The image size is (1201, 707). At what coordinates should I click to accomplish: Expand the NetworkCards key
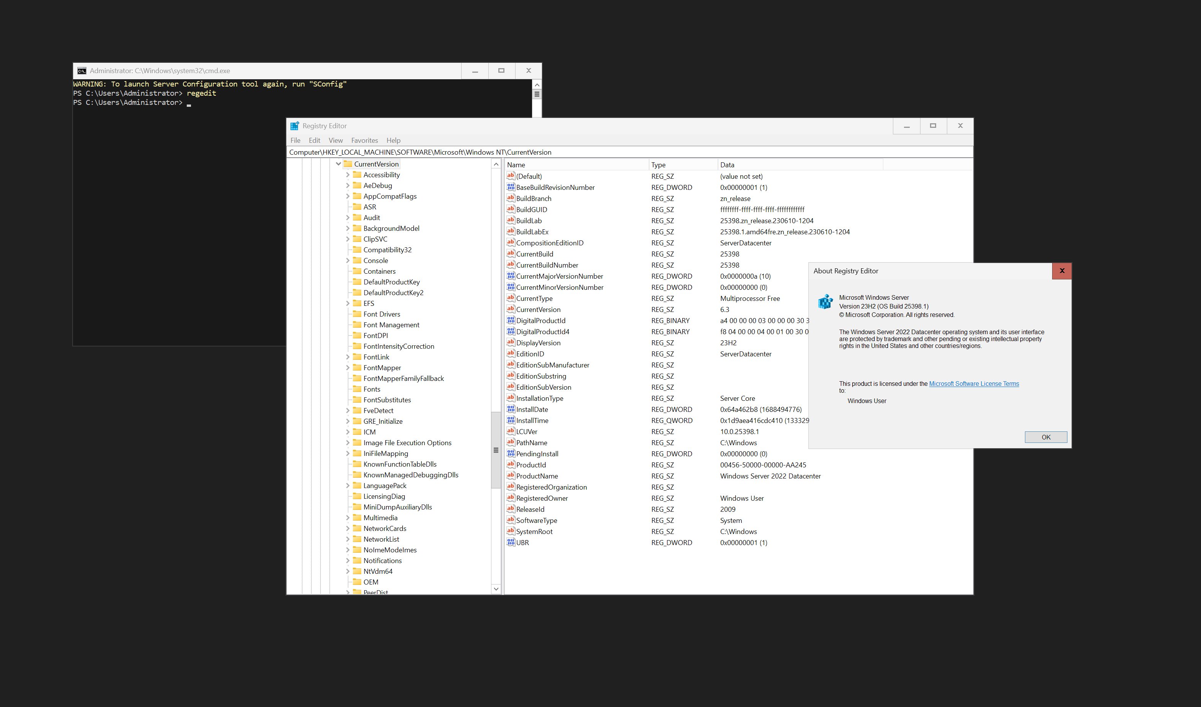[x=348, y=528]
